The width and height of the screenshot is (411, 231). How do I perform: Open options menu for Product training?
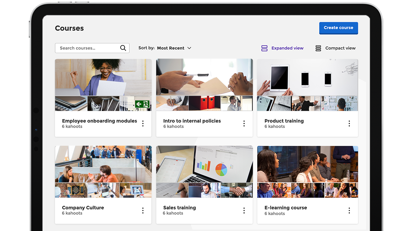pos(349,124)
